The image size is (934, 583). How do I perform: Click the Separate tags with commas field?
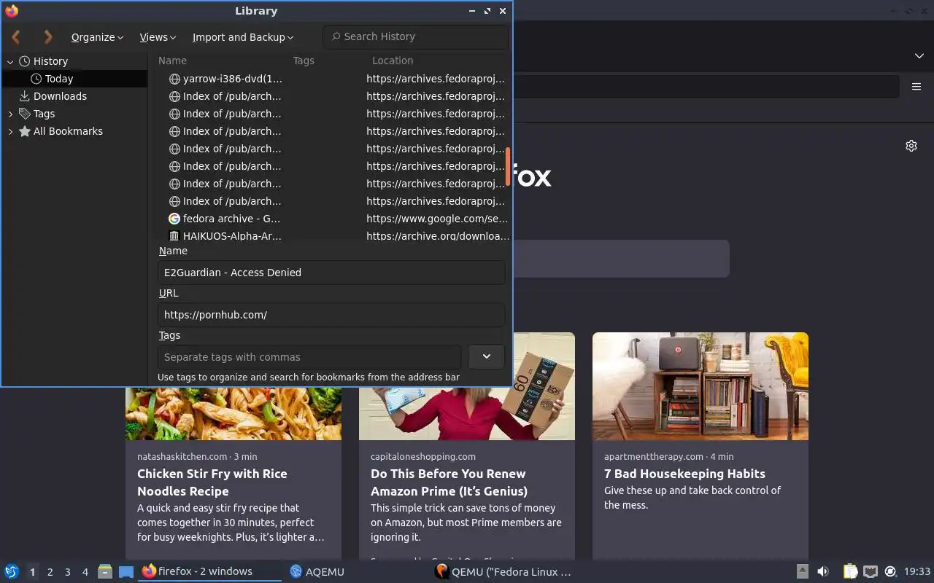click(x=309, y=357)
